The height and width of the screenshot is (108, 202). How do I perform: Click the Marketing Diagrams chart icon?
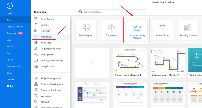(x=188, y=28)
